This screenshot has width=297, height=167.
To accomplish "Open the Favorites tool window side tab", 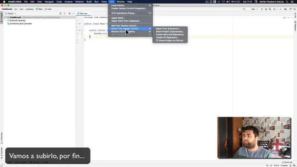I will 1,153.
